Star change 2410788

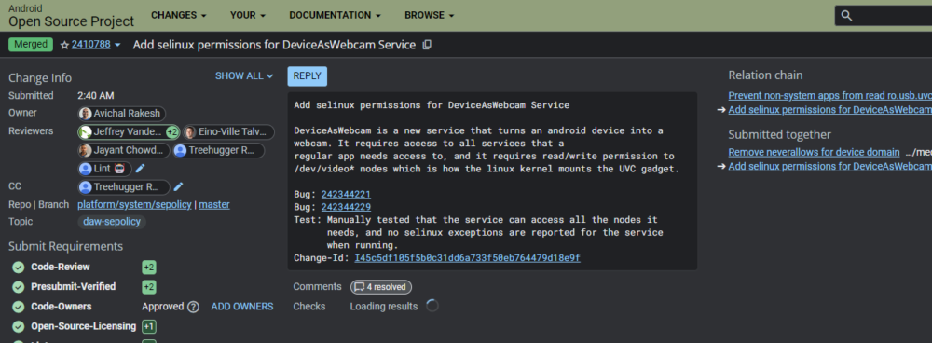click(x=65, y=45)
